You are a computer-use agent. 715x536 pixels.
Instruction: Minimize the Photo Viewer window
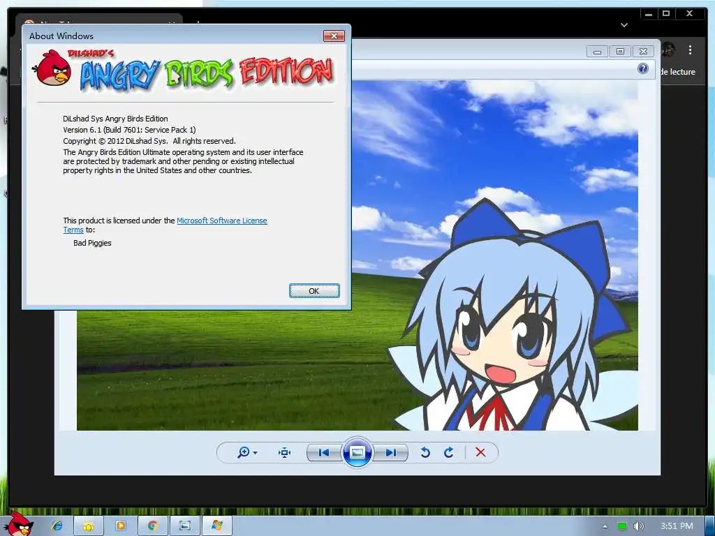tap(598, 52)
